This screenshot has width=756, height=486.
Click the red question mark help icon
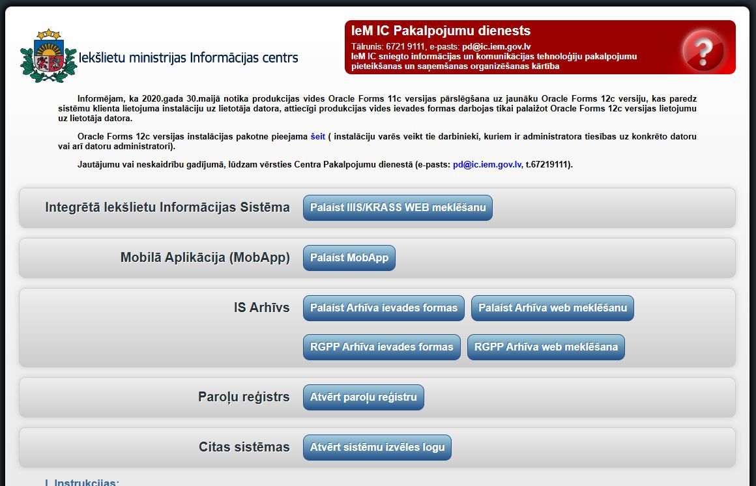point(703,49)
